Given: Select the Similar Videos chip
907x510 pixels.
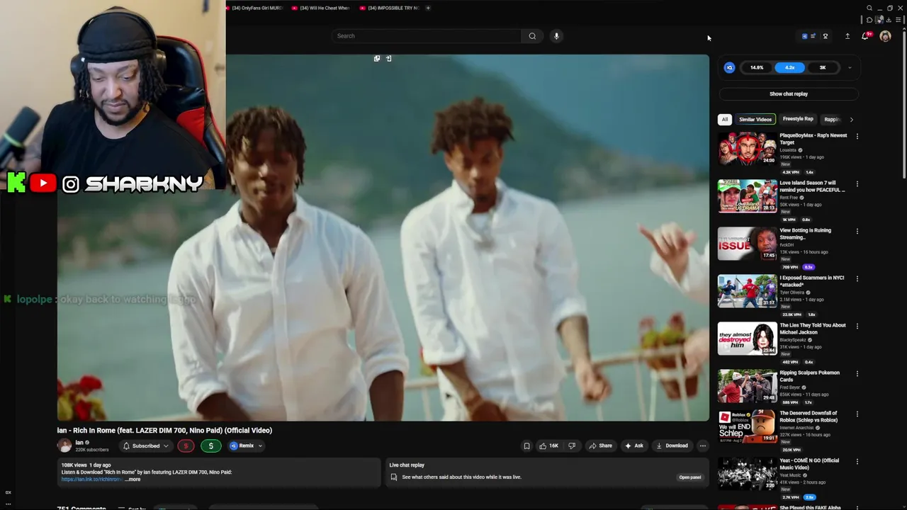Looking at the screenshot, I should 755,120.
